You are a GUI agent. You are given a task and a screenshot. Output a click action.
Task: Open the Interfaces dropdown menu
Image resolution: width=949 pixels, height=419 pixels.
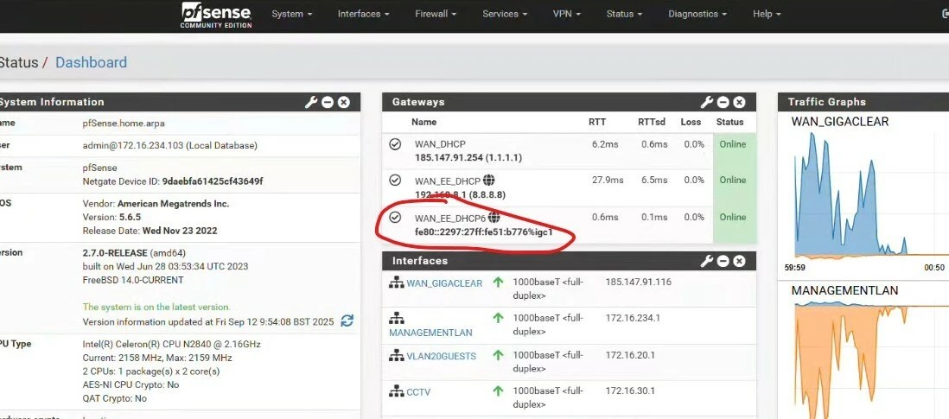click(x=363, y=14)
